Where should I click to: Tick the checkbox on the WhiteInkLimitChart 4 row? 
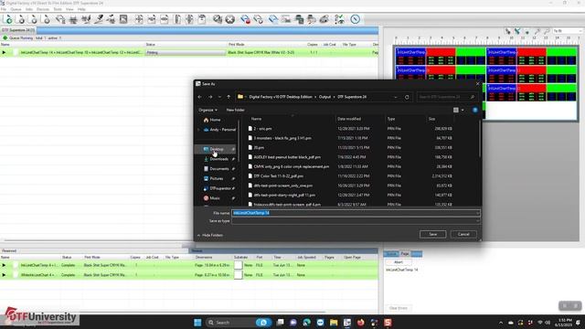[16, 275]
